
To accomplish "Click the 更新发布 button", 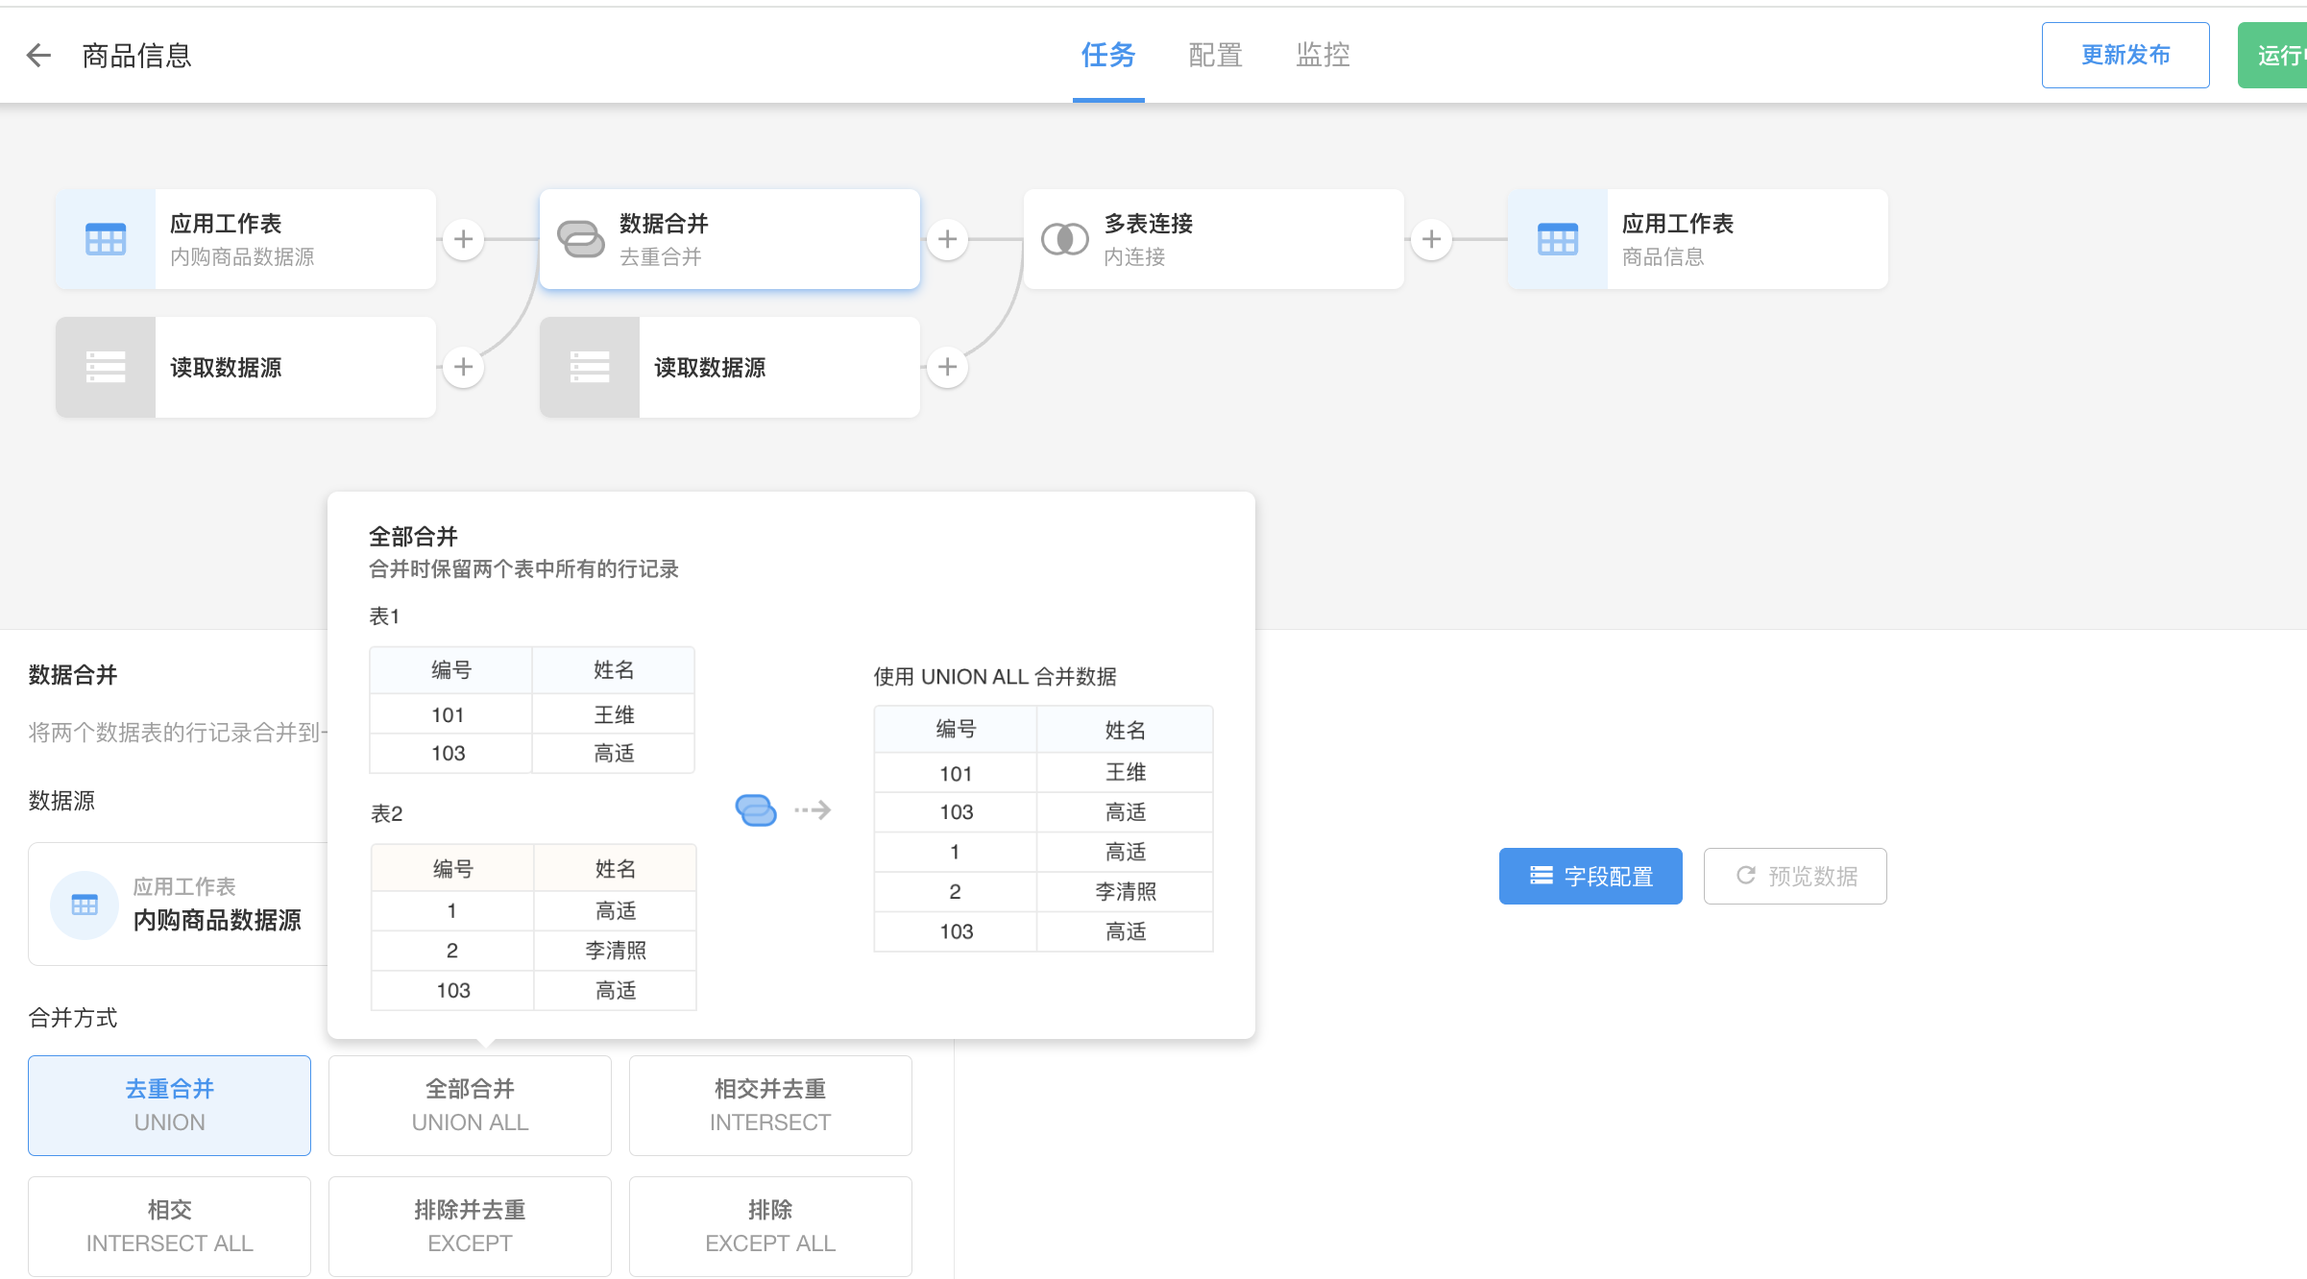I will [2125, 56].
